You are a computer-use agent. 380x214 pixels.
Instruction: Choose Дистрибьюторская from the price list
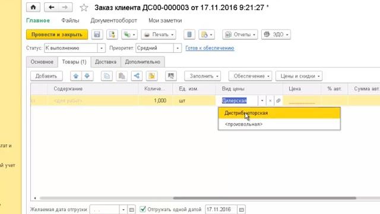279,113
